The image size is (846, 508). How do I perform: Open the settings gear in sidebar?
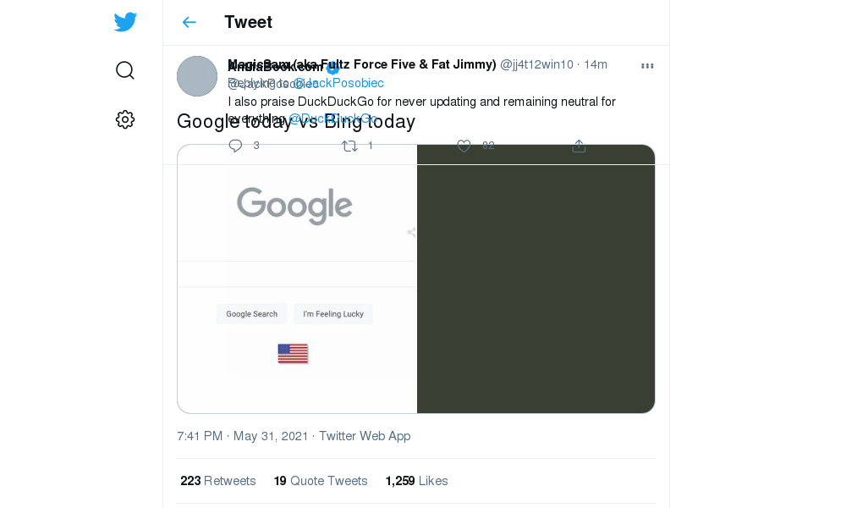(125, 119)
